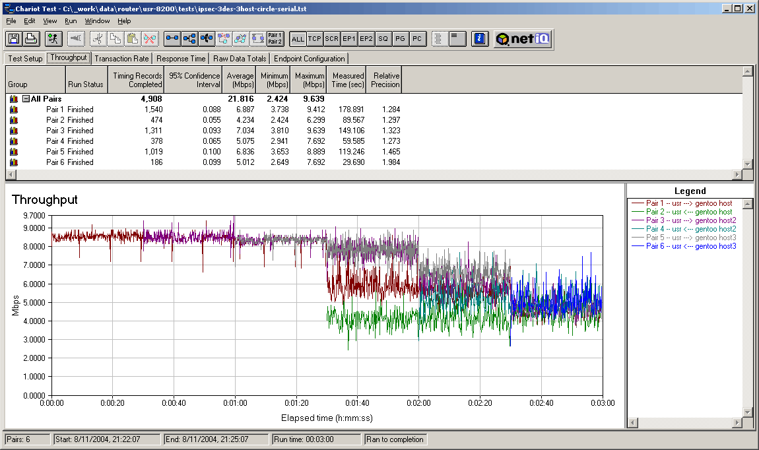Screen dimensions: 759x450
Task: Click the Paste clipboard icon in toolbar
Action: pos(132,39)
